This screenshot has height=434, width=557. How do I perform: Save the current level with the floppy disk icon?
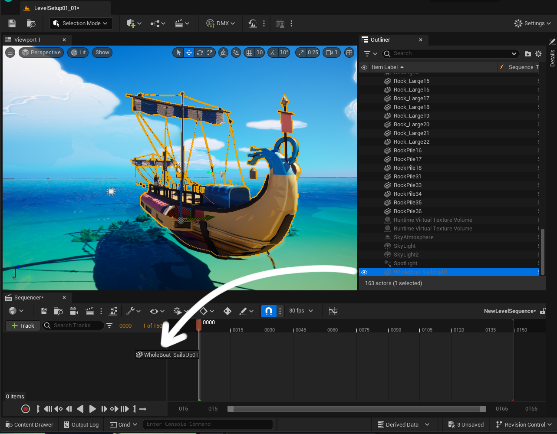point(12,23)
